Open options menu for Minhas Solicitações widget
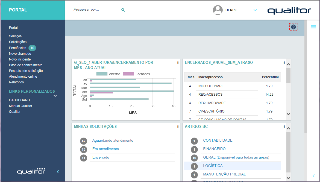The image size is (320, 182). pyautogui.click(x=178, y=126)
